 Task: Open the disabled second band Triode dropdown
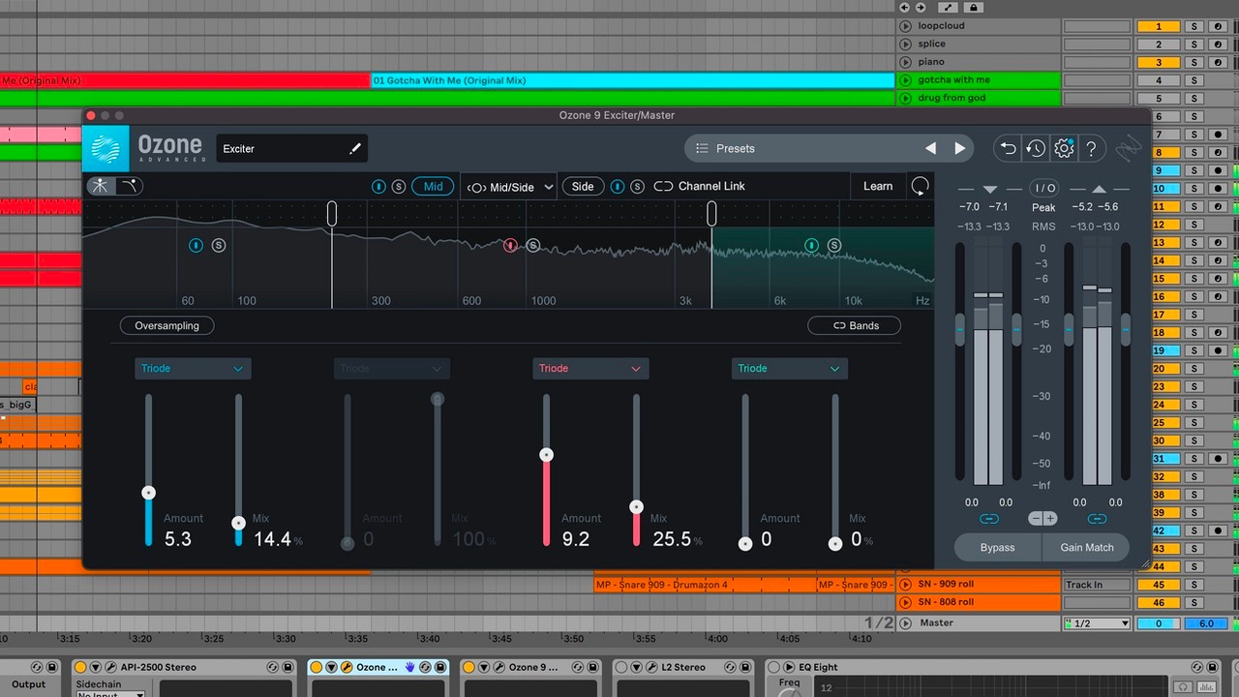pos(392,368)
